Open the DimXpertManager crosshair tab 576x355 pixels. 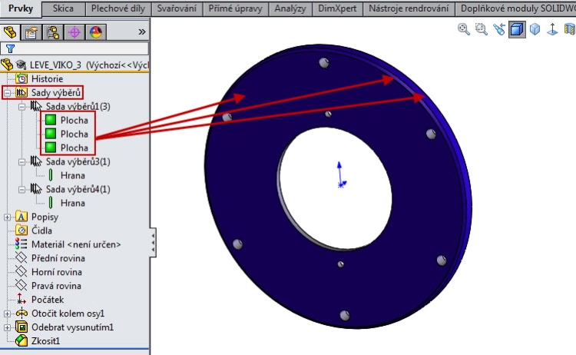(x=74, y=32)
